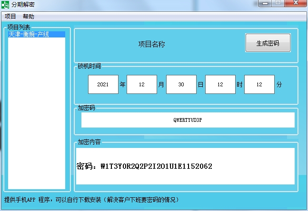Click the 项目名称 label
Image resolution: width=308 pixels, height=211 pixels.
[x=152, y=44]
